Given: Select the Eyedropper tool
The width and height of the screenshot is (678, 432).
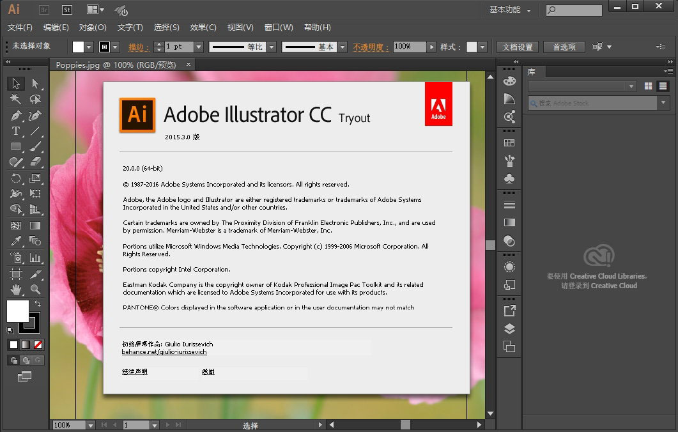Looking at the screenshot, I should point(15,241).
